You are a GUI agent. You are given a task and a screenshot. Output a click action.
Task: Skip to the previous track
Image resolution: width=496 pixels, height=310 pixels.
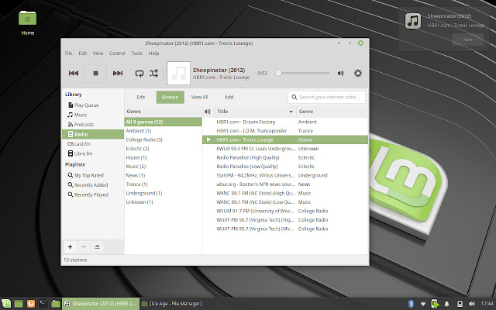click(x=74, y=73)
